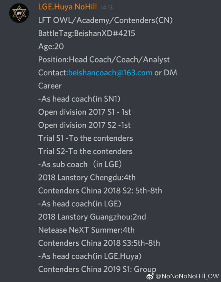The image size is (221, 282).
Task: Click the LGE star avatar icon
Action: click(x=19, y=13)
